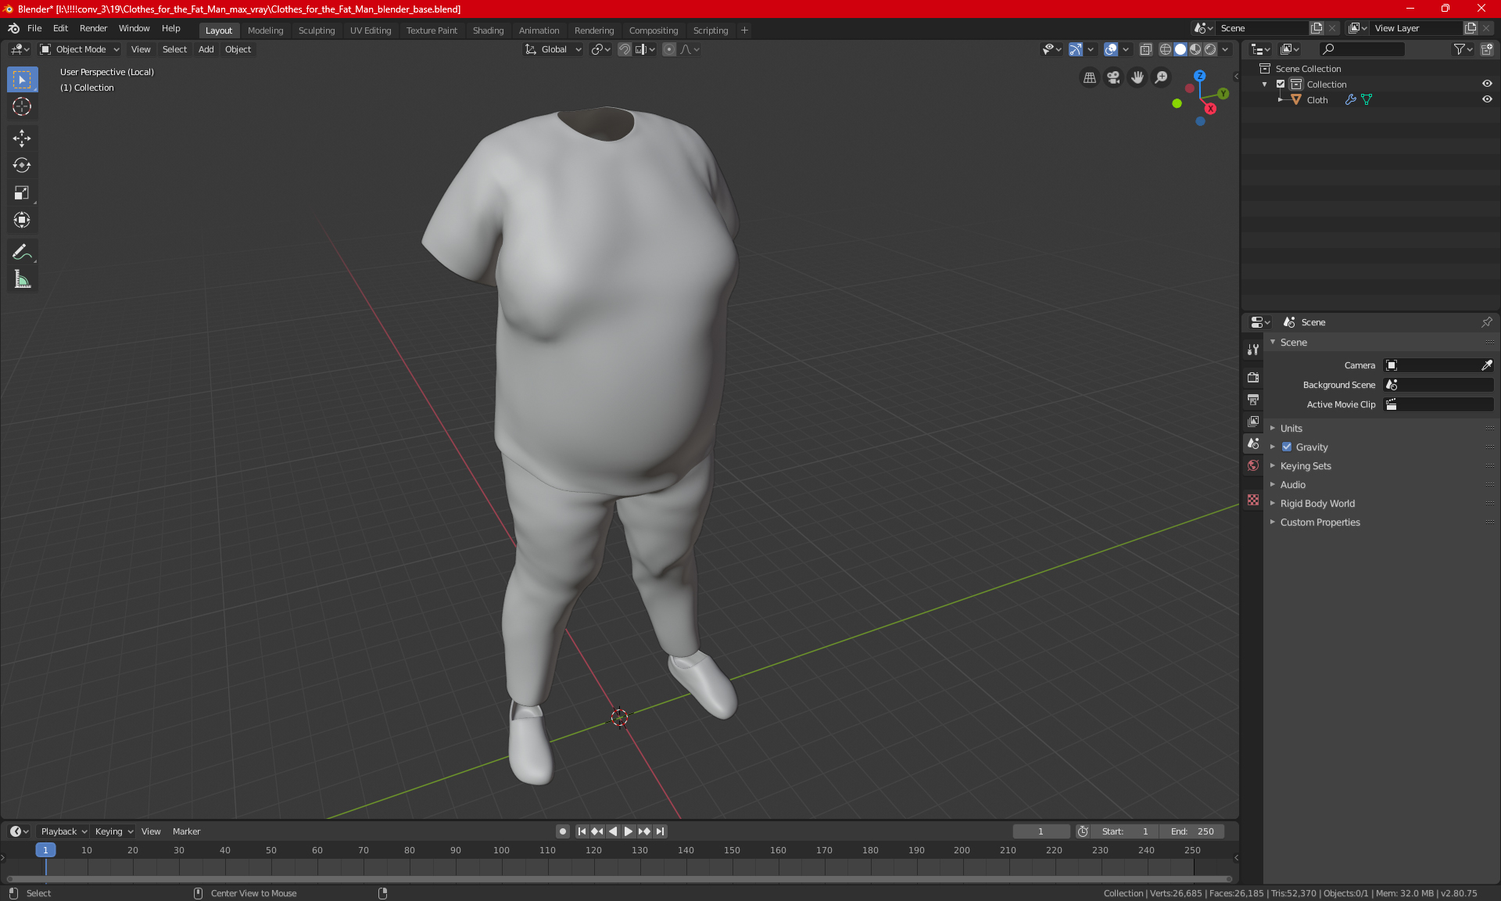
Task: Open the Global transform orientation dropdown
Action: tap(553, 49)
